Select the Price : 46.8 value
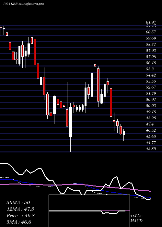 pyautogui.click(x=20, y=216)
